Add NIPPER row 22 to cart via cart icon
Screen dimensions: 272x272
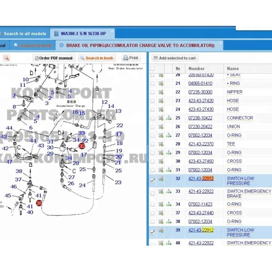pos(160,92)
